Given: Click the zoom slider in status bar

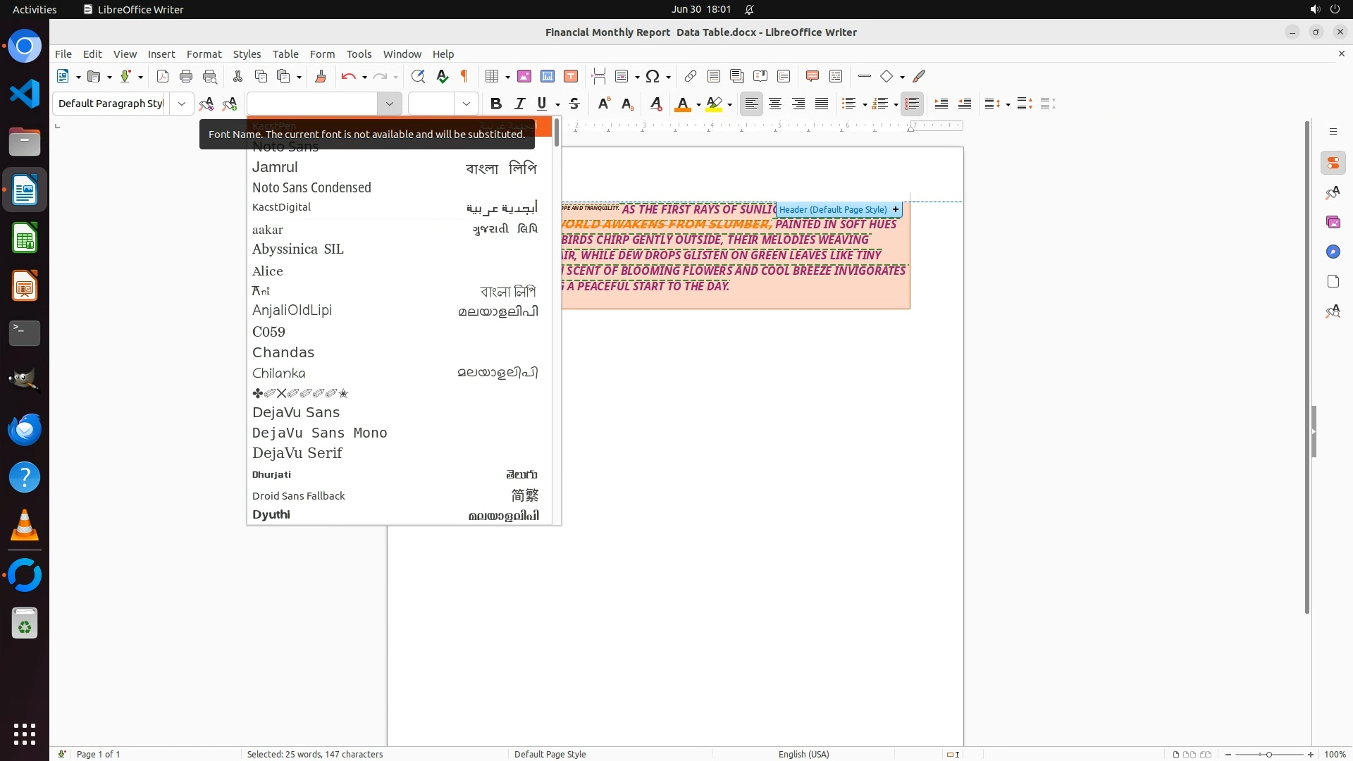Looking at the screenshot, I should tap(1268, 754).
